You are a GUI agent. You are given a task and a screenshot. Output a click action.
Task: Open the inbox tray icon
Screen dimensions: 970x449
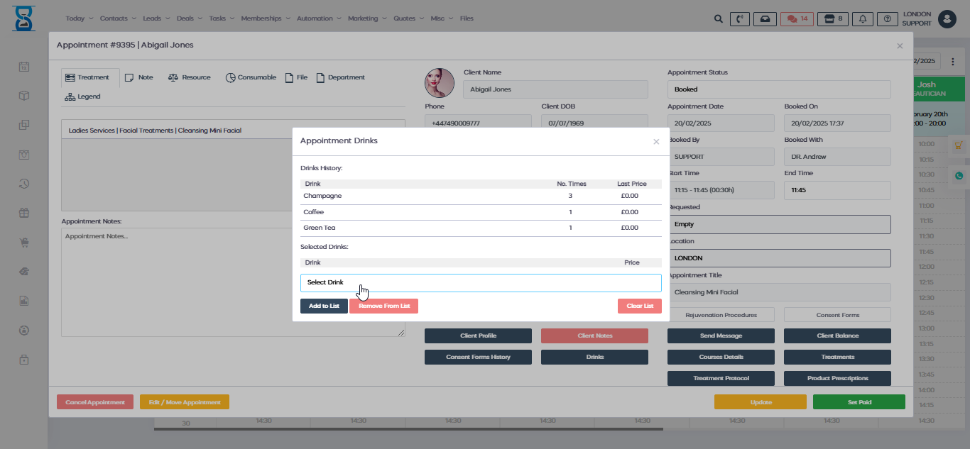tap(764, 19)
